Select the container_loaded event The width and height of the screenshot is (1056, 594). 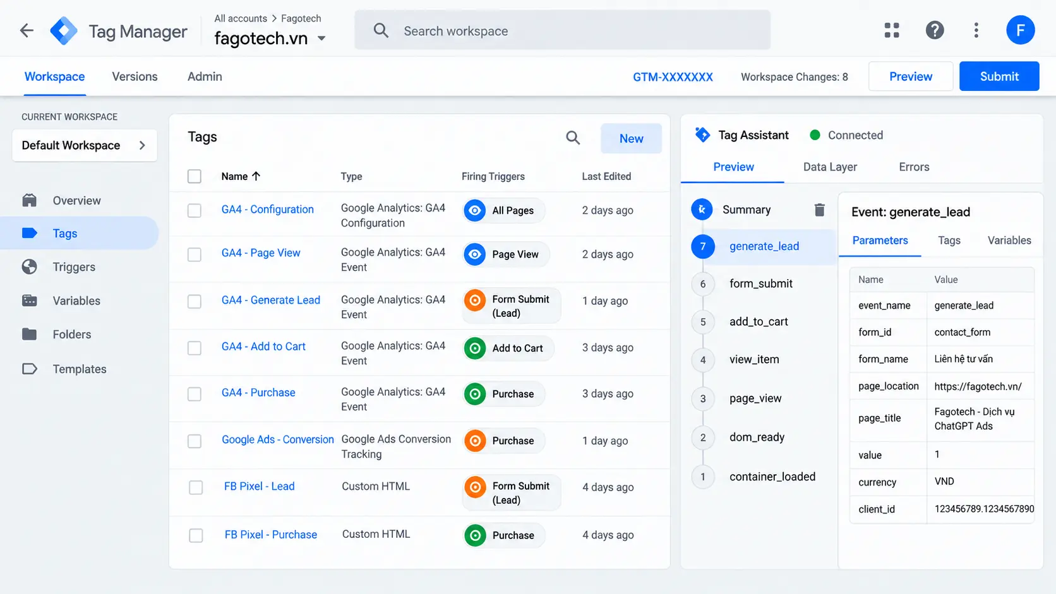[772, 477]
